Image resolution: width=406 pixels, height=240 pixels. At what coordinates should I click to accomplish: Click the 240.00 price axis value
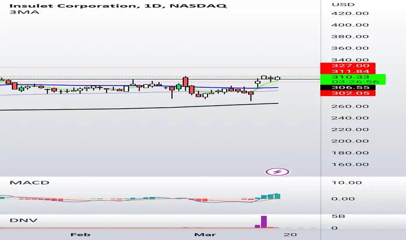coord(350,118)
